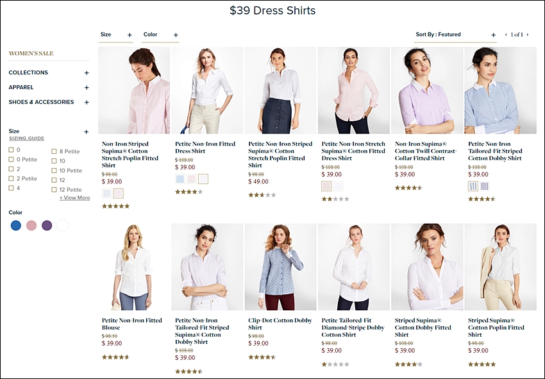Tick the 10 Petite checkbox
This screenshot has width=545, height=379.
click(54, 171)
